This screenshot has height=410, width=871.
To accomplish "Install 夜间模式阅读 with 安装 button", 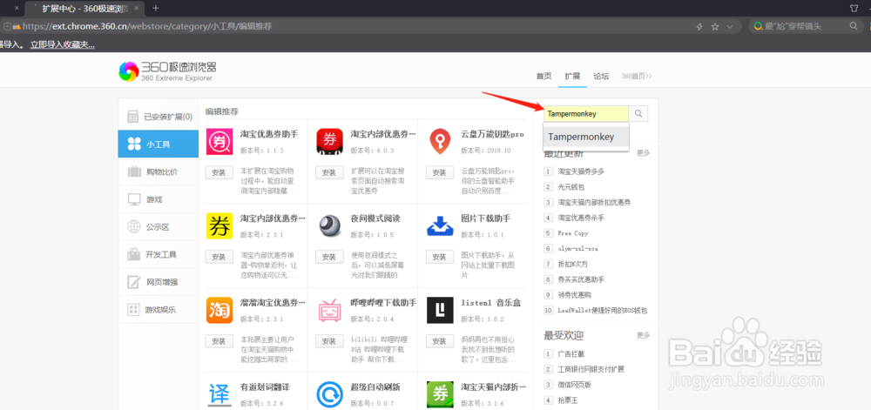I will pos(329,257).
